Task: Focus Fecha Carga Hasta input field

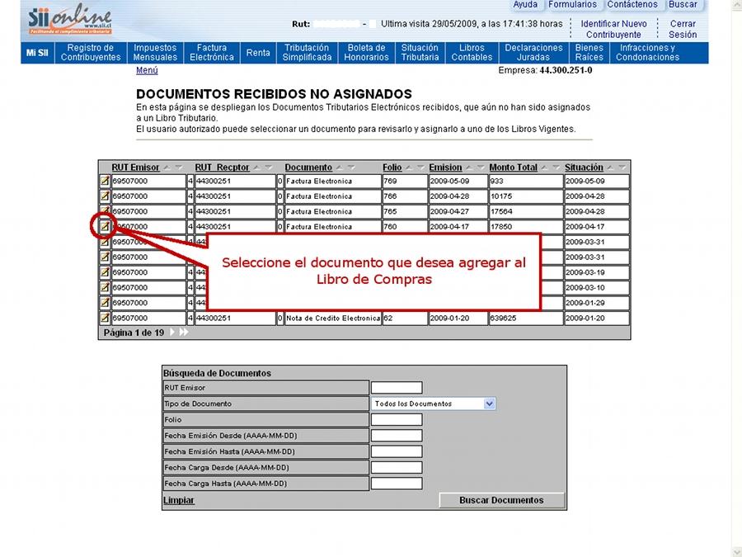Action: point(397,484)
